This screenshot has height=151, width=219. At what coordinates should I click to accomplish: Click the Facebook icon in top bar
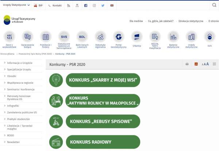pos(85,5)
